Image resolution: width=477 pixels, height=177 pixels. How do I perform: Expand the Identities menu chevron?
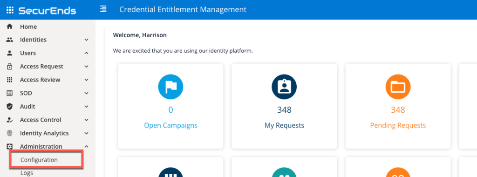tap(86, 40)
